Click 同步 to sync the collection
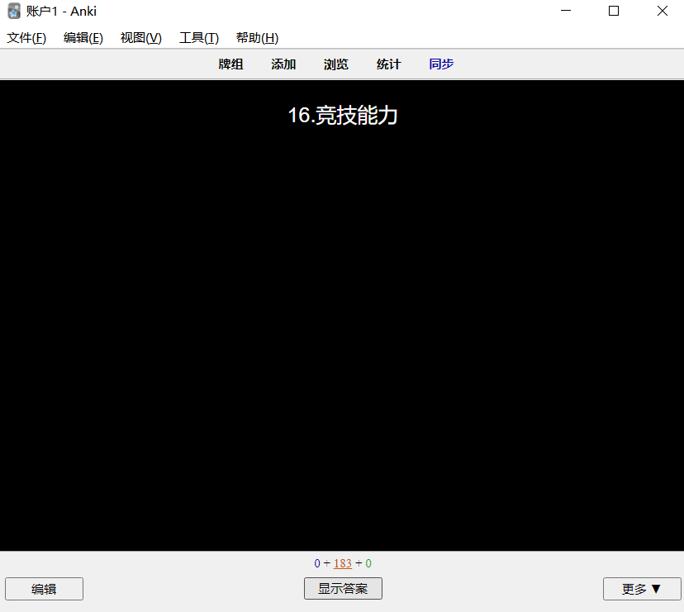 tap(441, 64)
